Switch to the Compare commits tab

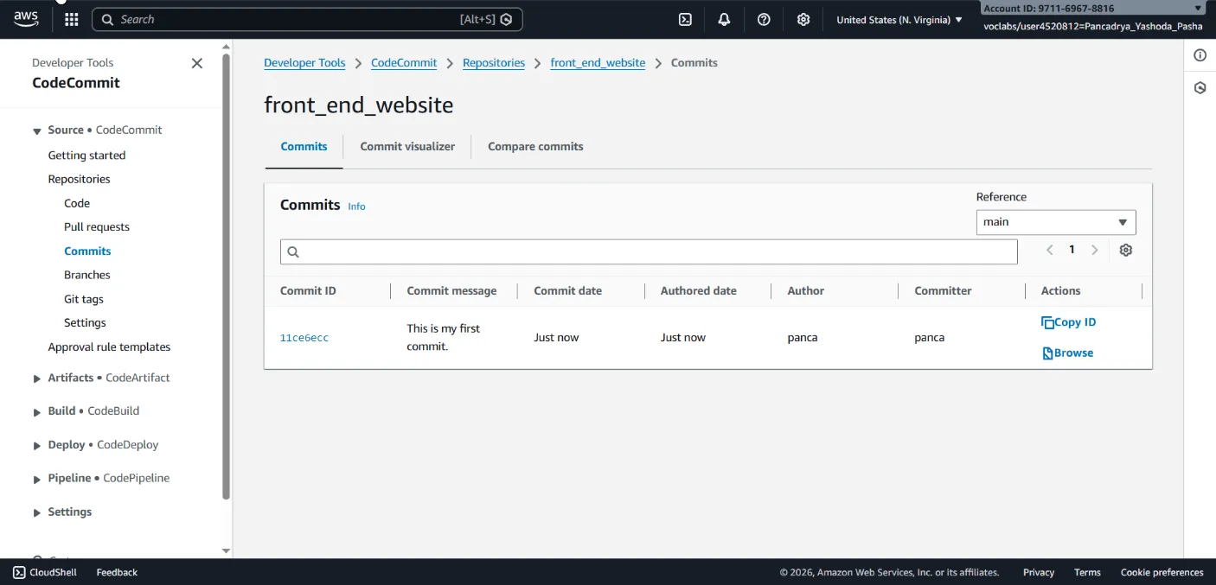(535, 146)
